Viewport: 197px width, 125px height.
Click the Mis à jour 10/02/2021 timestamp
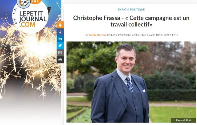160,35
